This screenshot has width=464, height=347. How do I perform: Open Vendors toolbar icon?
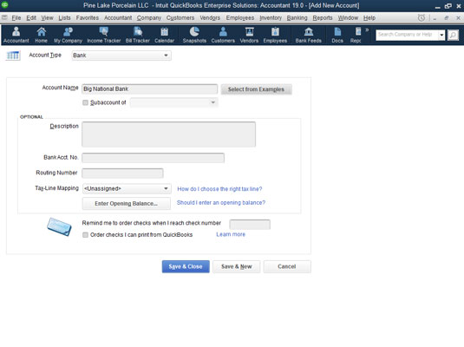click(249, 35)
